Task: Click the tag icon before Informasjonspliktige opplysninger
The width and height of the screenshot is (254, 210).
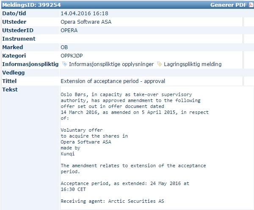Action: [64, 64]
